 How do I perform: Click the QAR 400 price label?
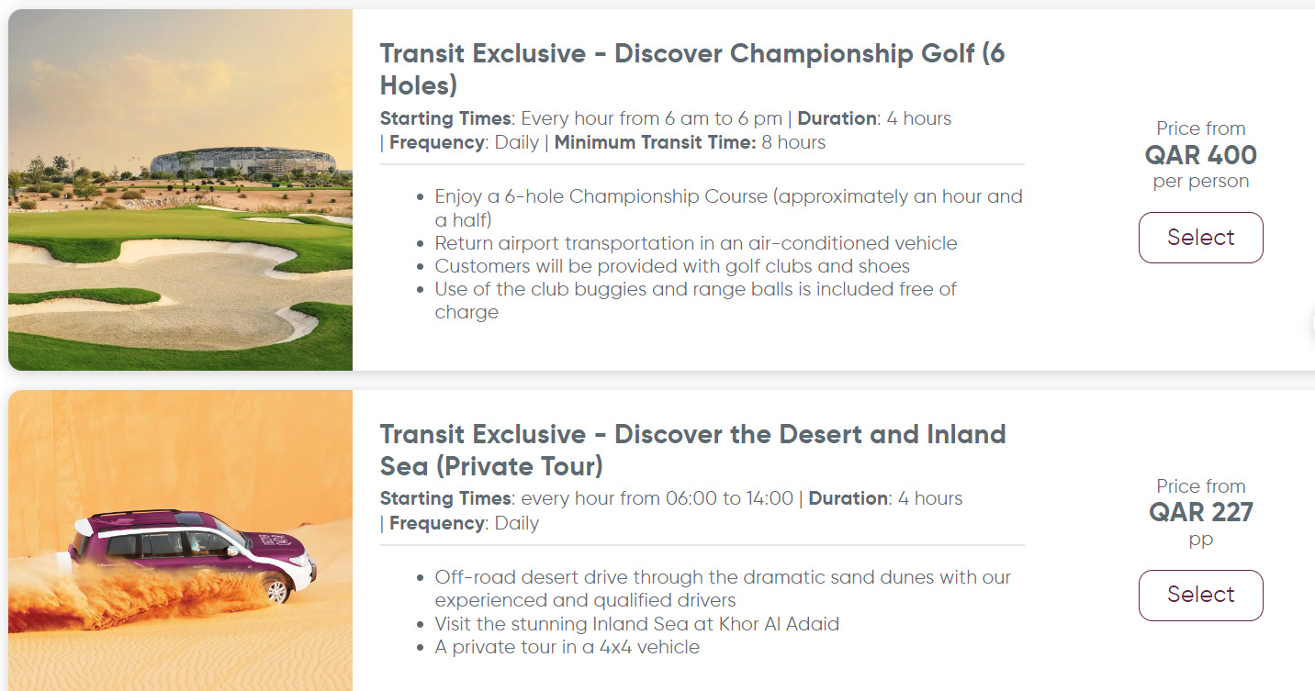[x=1200, y=155]
